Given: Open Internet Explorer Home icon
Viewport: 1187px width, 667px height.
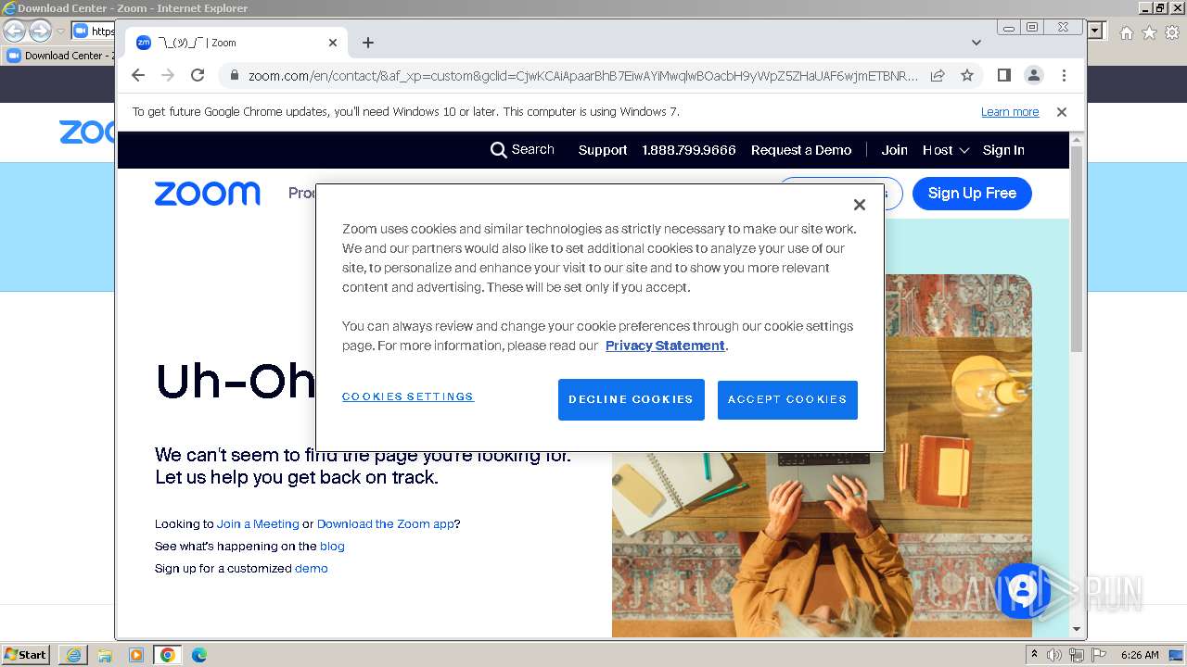Looking at the screenshot, I should pyautogui.click(x=1127, y=32).
